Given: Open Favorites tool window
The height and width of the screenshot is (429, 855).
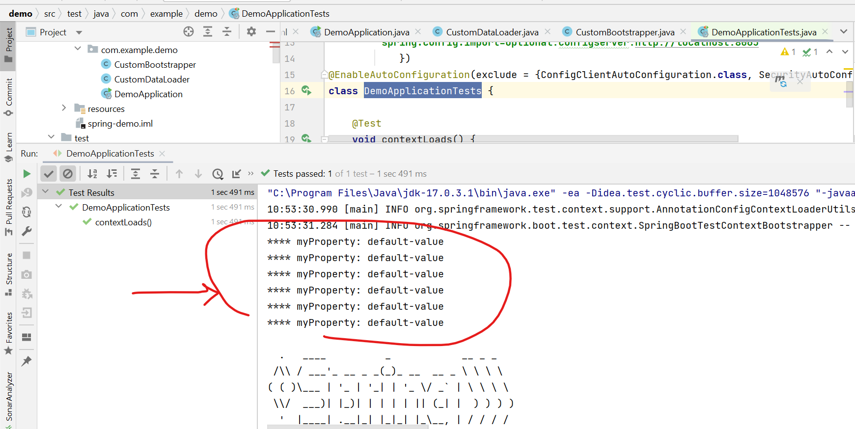Looking at the screenshot, I should [9, 333].
